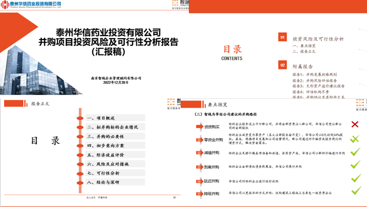Click the orange bullet beside 三、并购的必要性

pos(80,136)
